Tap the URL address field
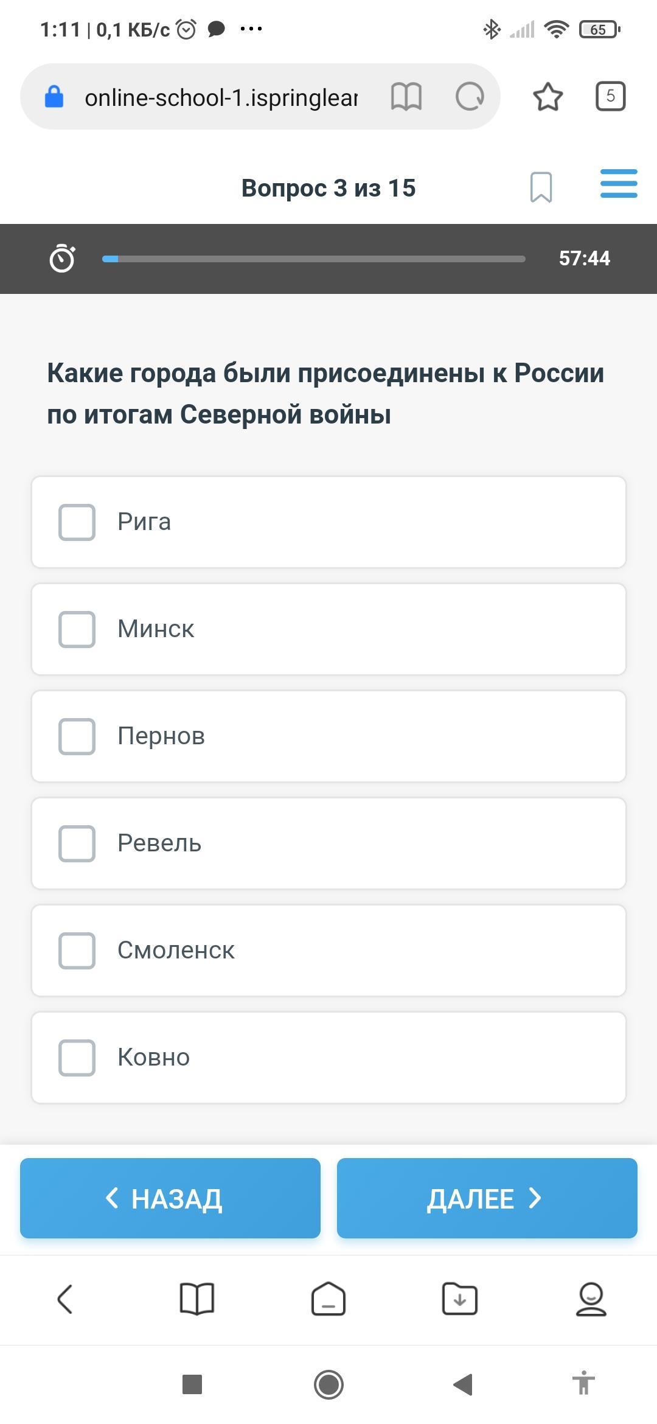This screenshot has height=1424, width=657. (220, 97)
